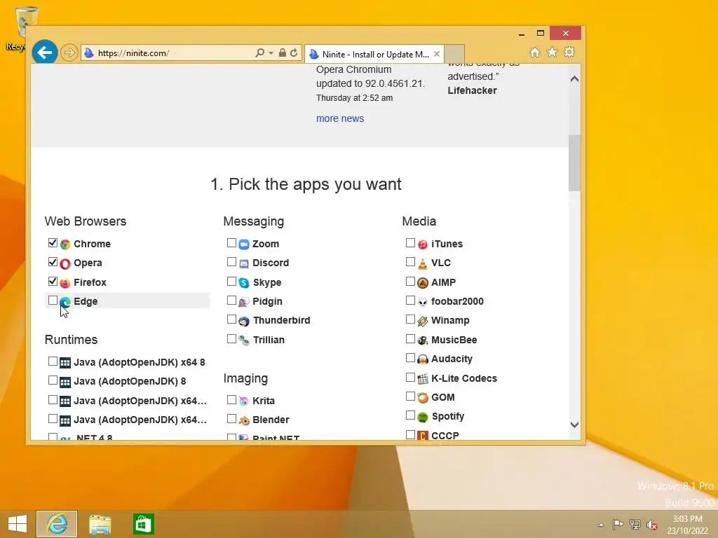Image resolution: width=718 pixels, height=538 pixels.
Task: Click the Thunderbird icon
Action: (244, 321)
